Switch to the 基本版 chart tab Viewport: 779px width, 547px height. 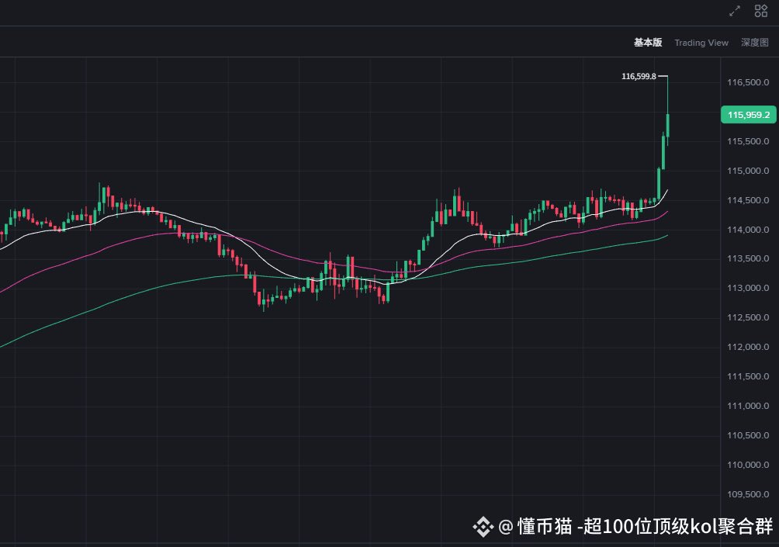pos(648,43)
